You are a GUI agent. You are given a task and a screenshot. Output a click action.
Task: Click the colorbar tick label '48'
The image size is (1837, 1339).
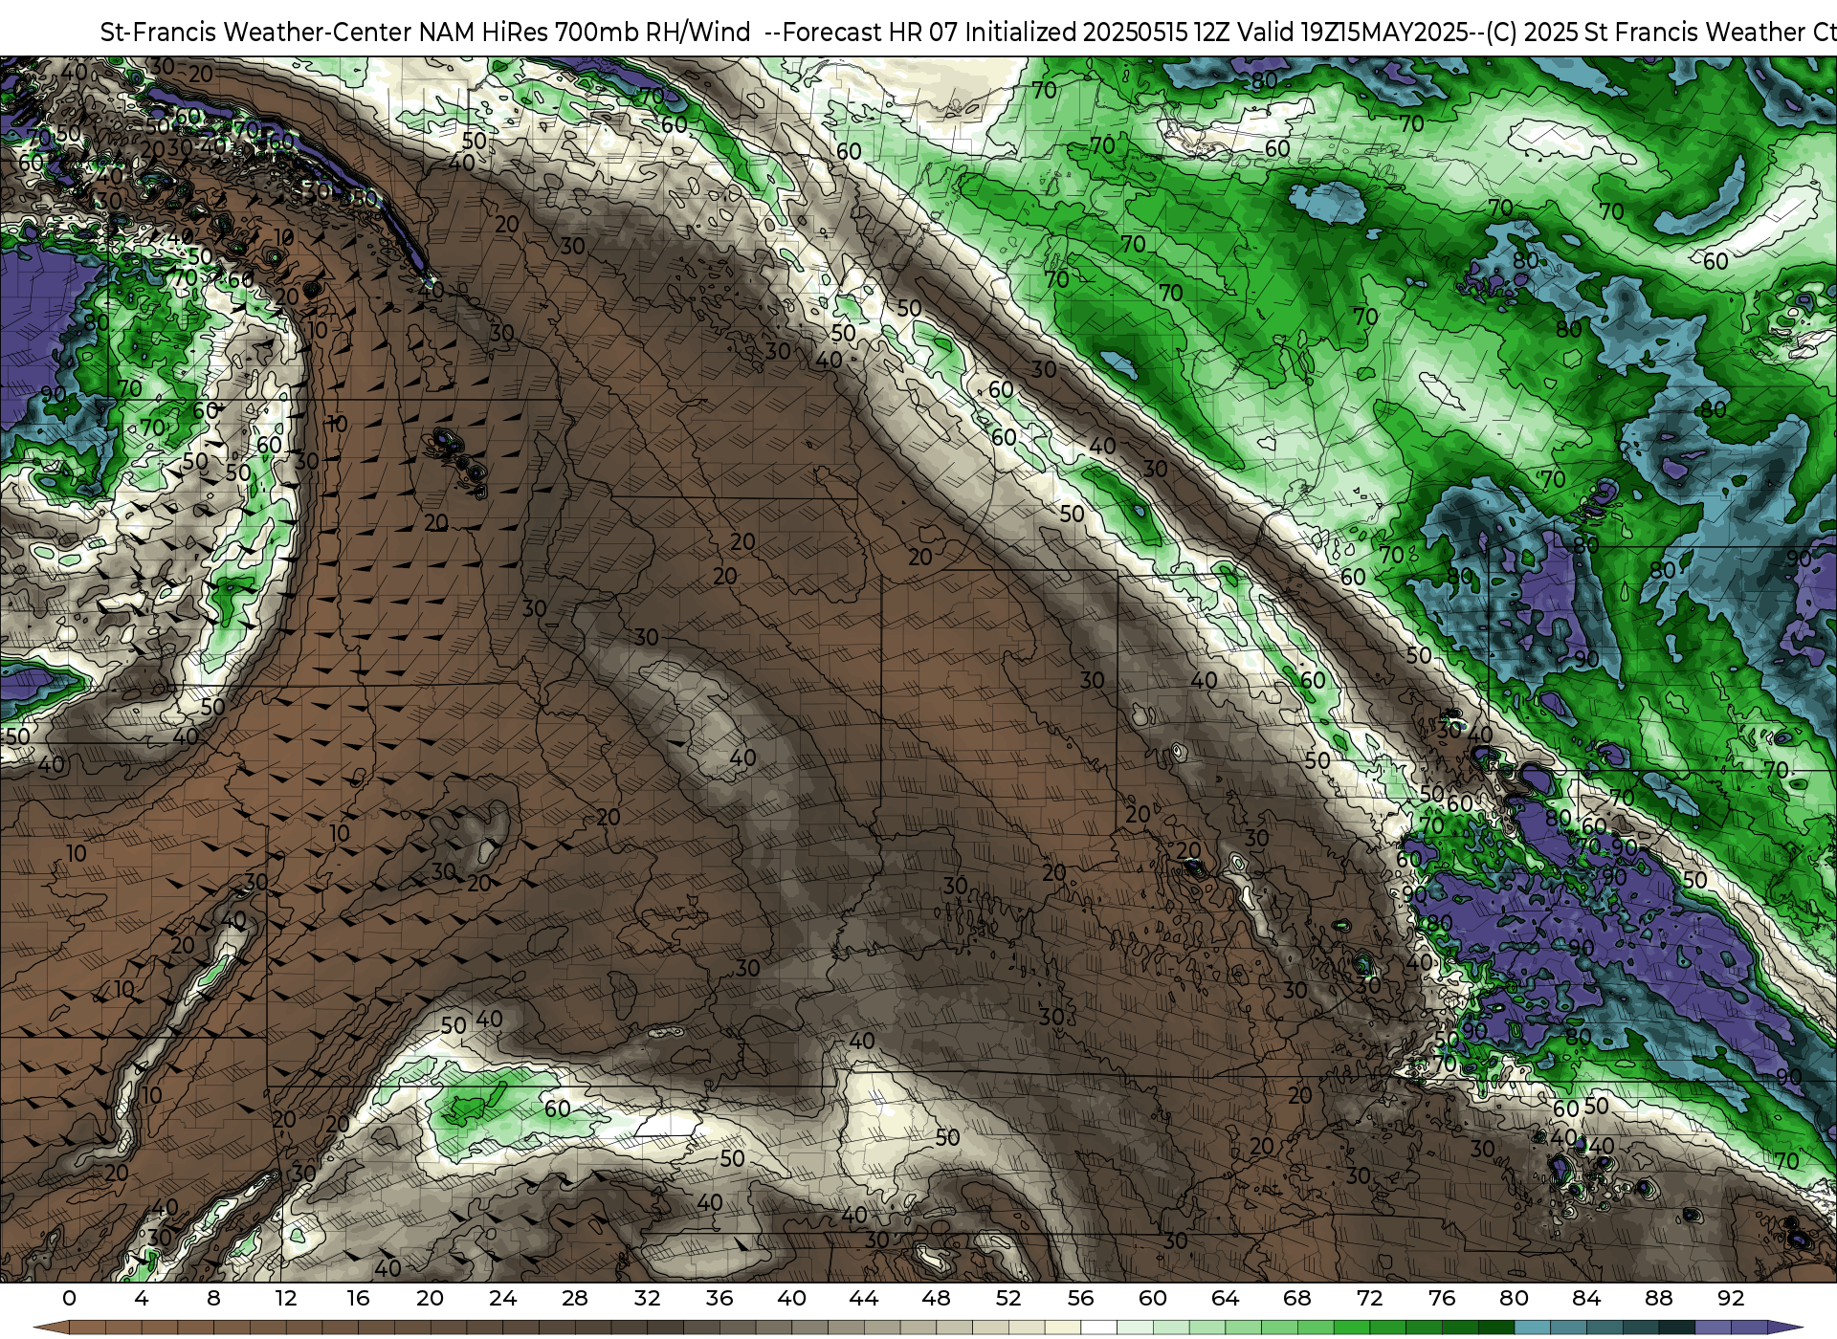coord(936,1298)
